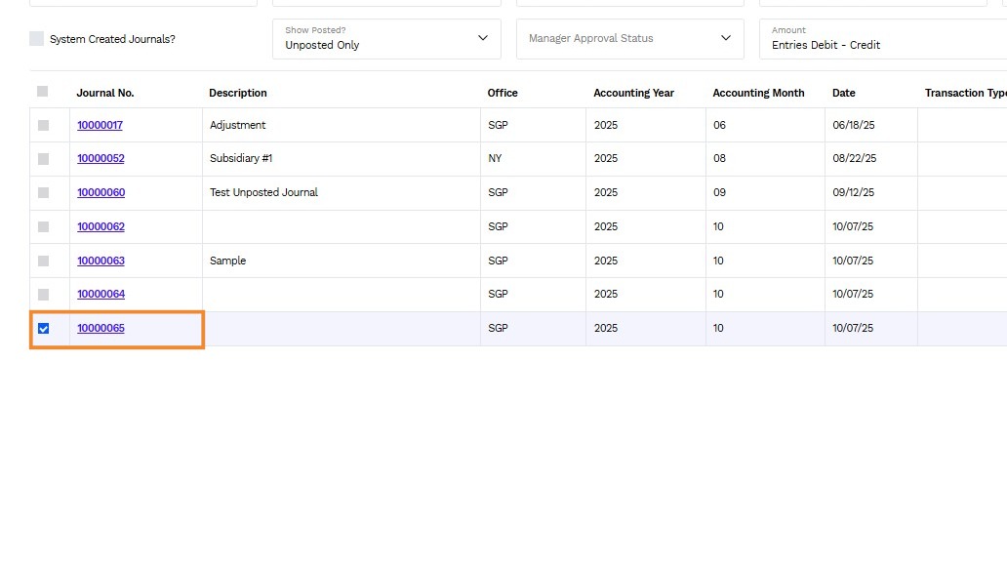Image resolution: width=1007 pixels, height=563 pixels.
Task: Uncheck the checkbox for journal 10000065
Action: tap(43, 328)
